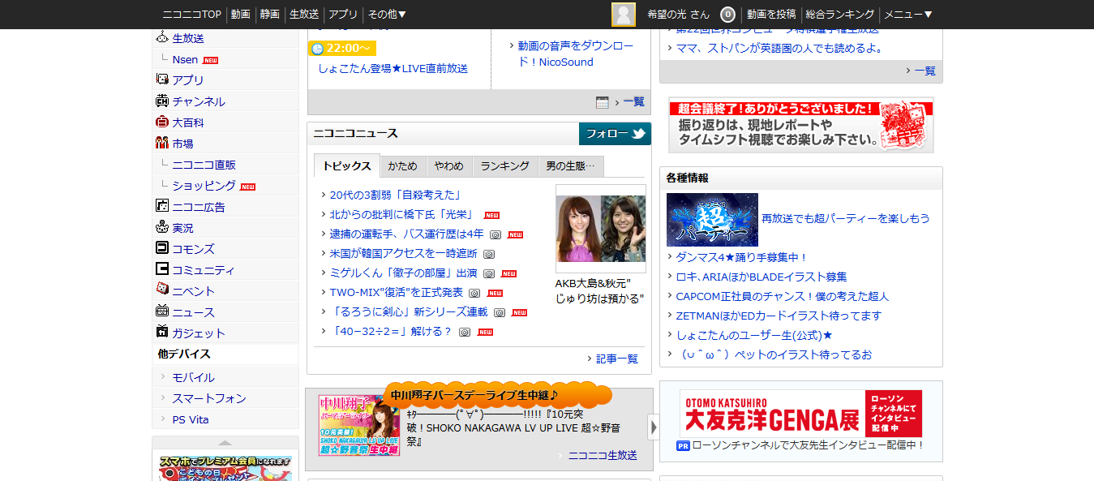Image resolution: width=1094 pixels, height=481 pixels.
Task: Open 再放送でも超パーティーを楽しもう link
Action: pyautogui.click(x=846, y=218)
